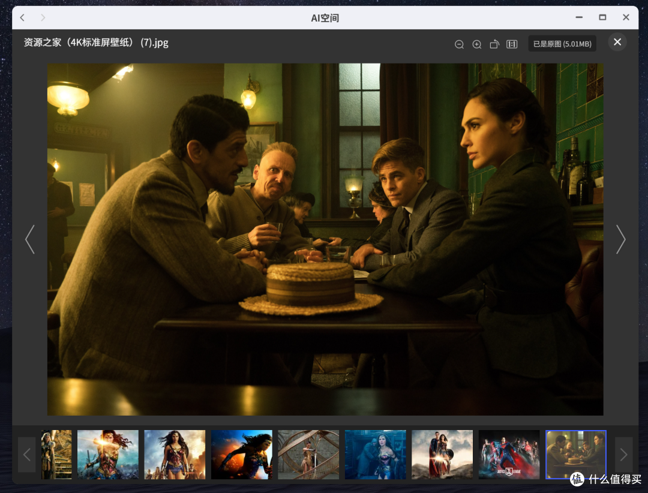The width and height of the screenshot is (648, 493).
Task: Close the AI空间 window
Action: coord(626,17)
